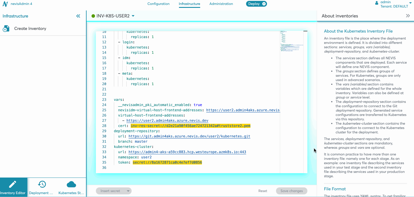
Task: Click the Save changes button
Action: click(x=291, y=191)
